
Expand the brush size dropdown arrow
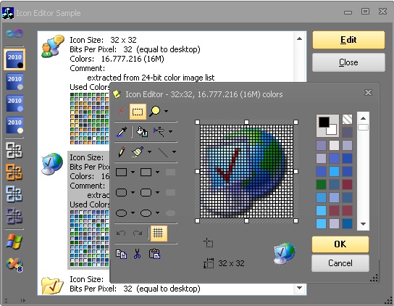149,152
